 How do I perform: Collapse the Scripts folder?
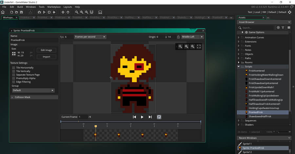pyautogui.click(x=239, y=67)
